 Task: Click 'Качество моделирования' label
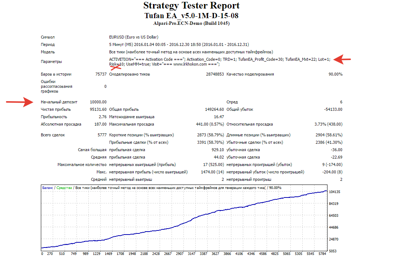(x=250, y=74)
